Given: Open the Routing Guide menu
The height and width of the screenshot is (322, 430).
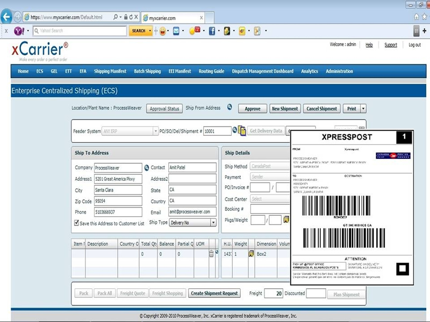Looking at the screenshot, I should point(211,71).
